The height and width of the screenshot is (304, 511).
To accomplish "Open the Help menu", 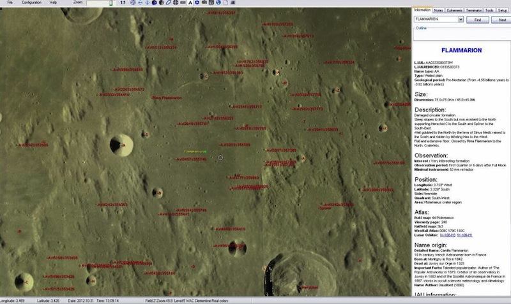I will [53, 3].
